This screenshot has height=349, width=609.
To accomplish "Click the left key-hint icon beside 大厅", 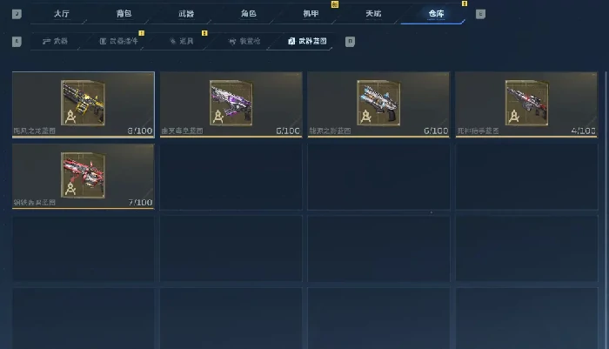I will pos(17,15).
